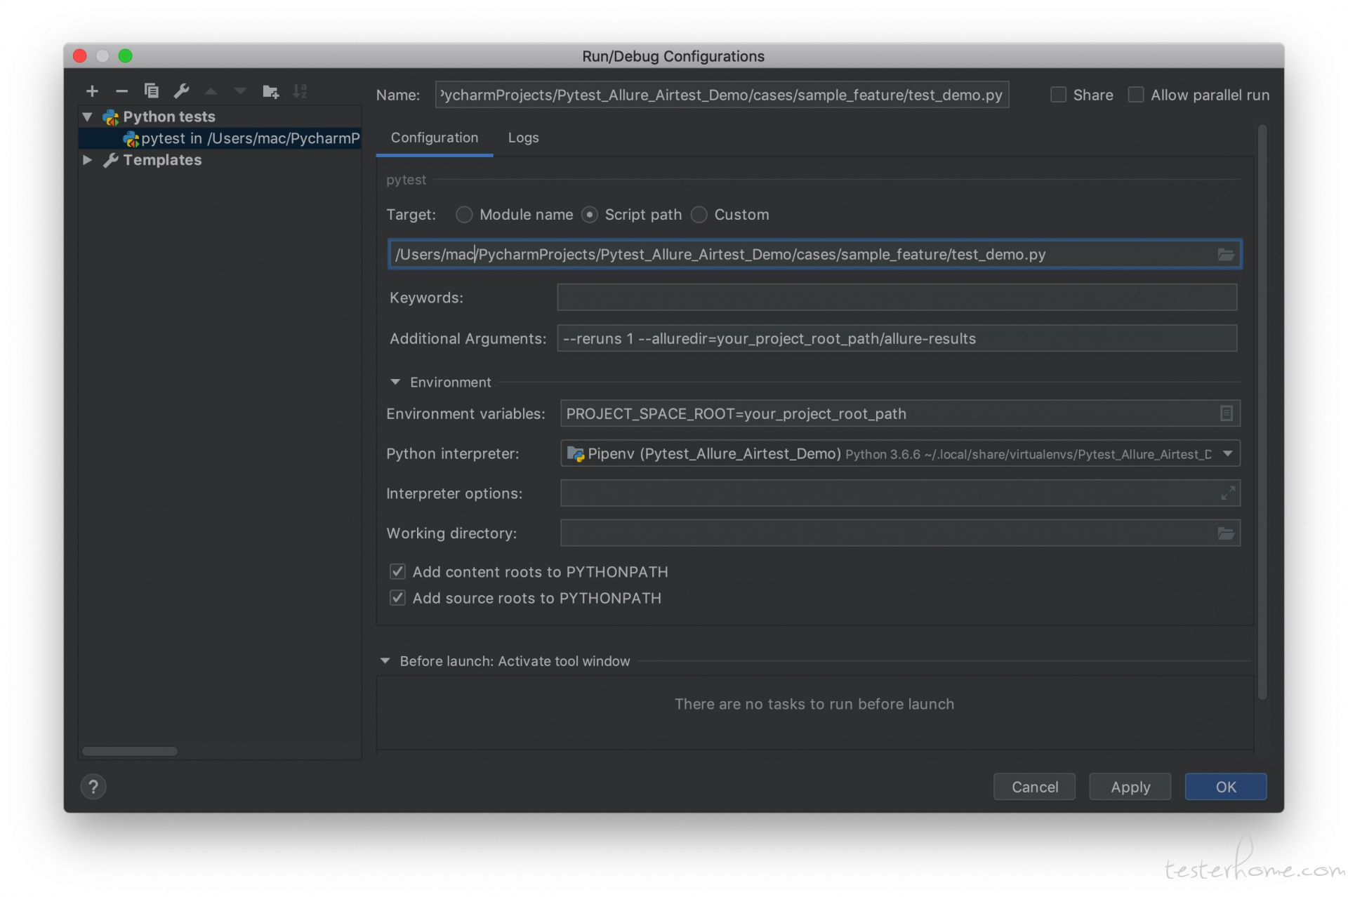Click the new configuration add icon
Viewport: 1348px width, 897px height.
pos(92,91)
